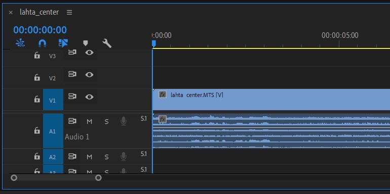
Task: Hide track V2 output eye
Action: click(x=89, y=74)
